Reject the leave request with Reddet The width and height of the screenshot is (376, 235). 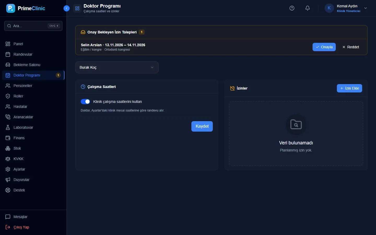pos(351,47)
